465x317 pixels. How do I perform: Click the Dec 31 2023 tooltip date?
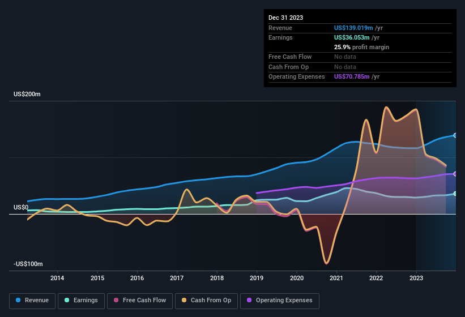pos(285,18)
